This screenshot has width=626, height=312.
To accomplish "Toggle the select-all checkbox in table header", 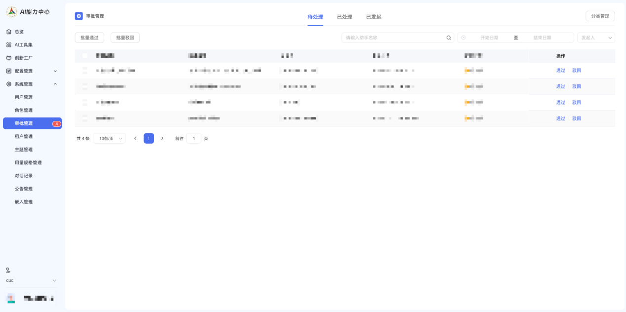I will [x=84, y=56].
